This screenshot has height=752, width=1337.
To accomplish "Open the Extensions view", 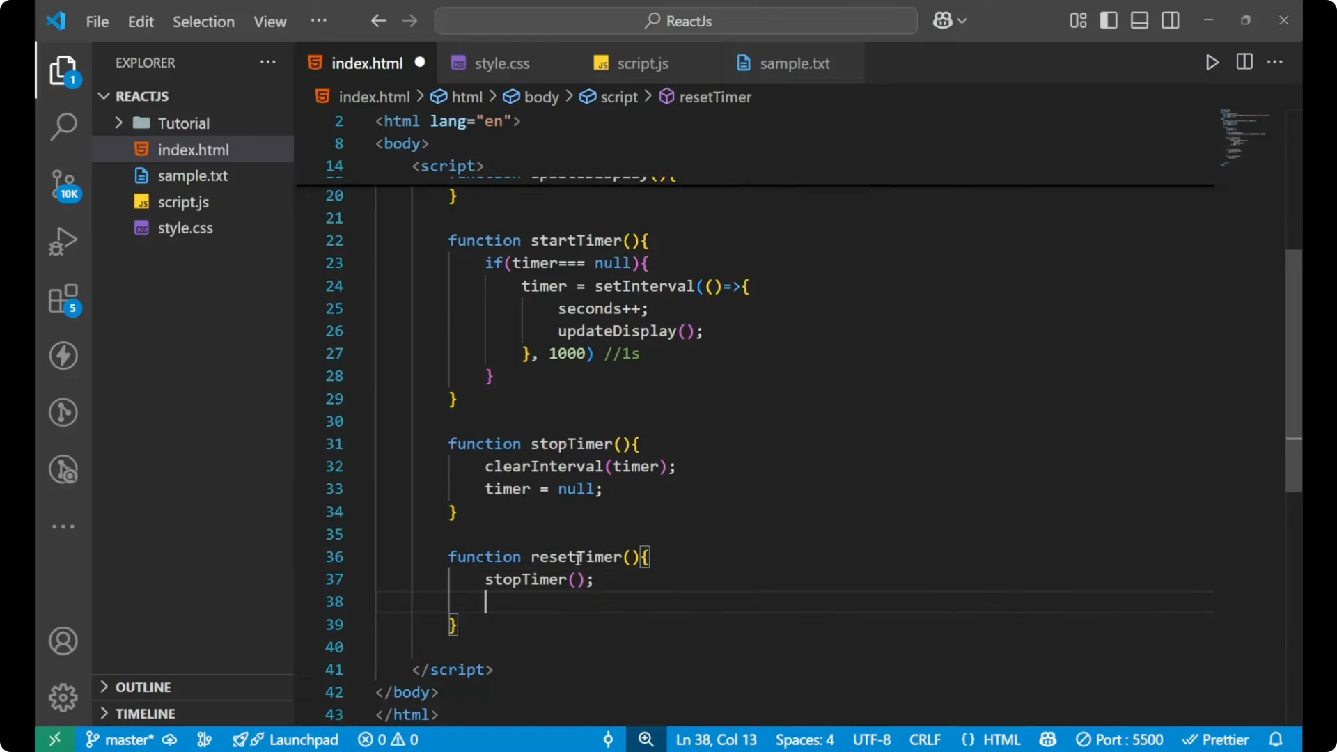I will point(63,298).
